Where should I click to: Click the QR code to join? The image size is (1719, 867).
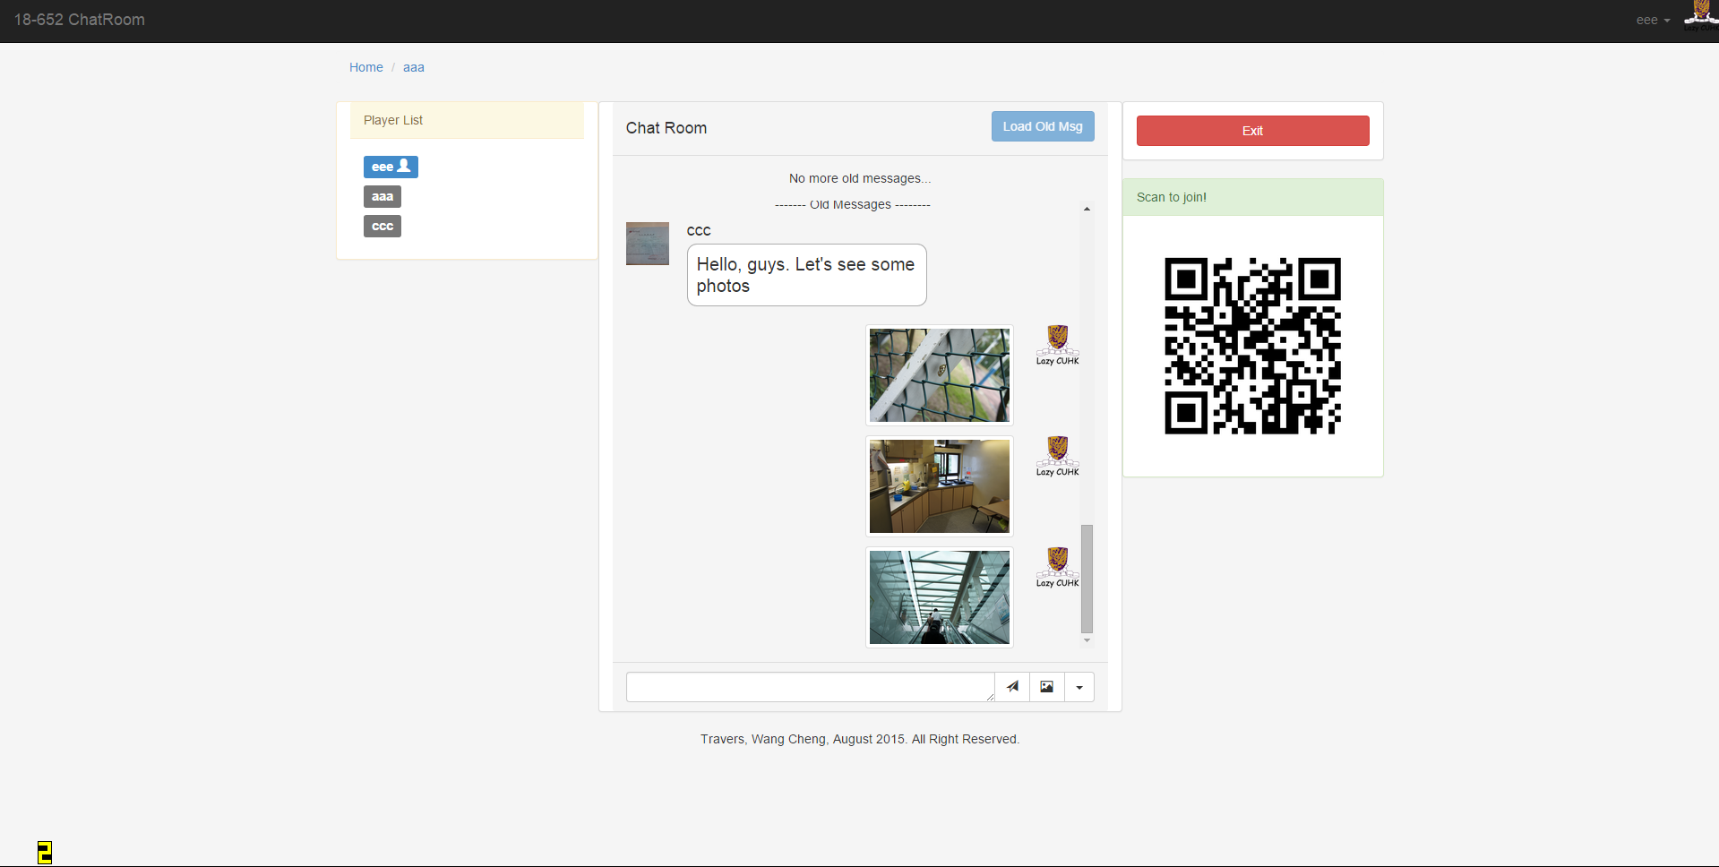[1252, 346]
